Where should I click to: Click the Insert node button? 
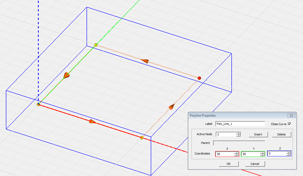coord(258,134)
